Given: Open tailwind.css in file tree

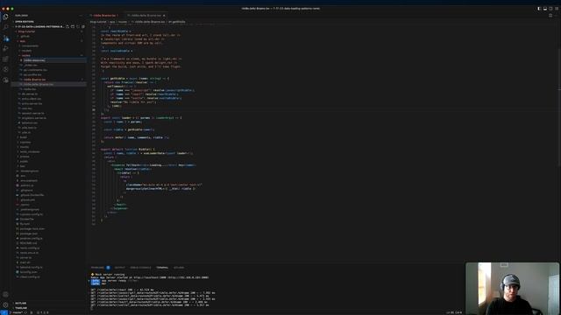Looking at the screenshot, I should click(29, 122).
